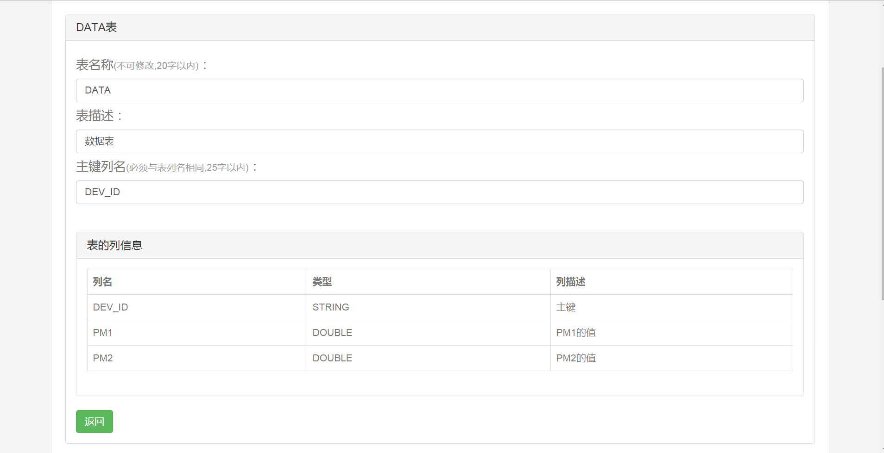
Task: Click the 表的列信息 panel heading
Action: [x=114, y=245]
